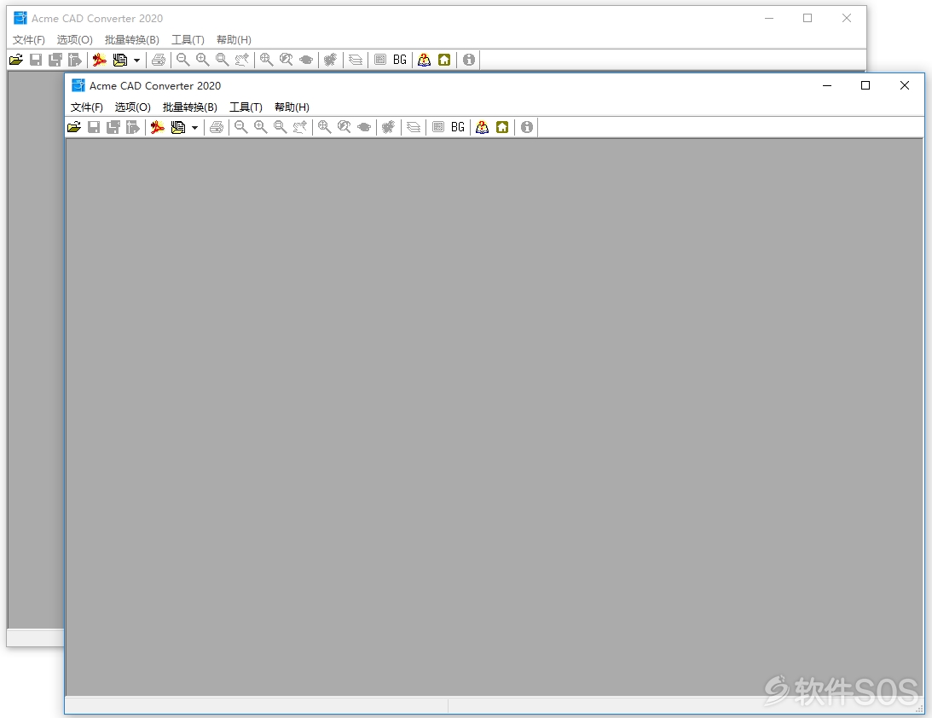Click the zoom in magnifier in back window
The height and width of the screenshot is (718, 932).
(203, 60)
